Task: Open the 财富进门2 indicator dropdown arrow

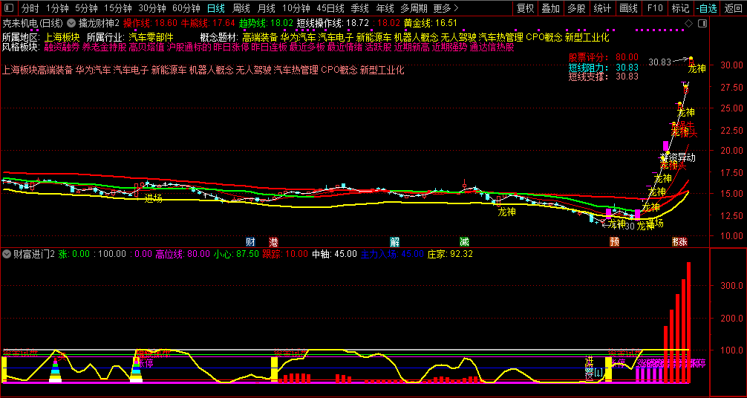Action: (x=7, y=254)
